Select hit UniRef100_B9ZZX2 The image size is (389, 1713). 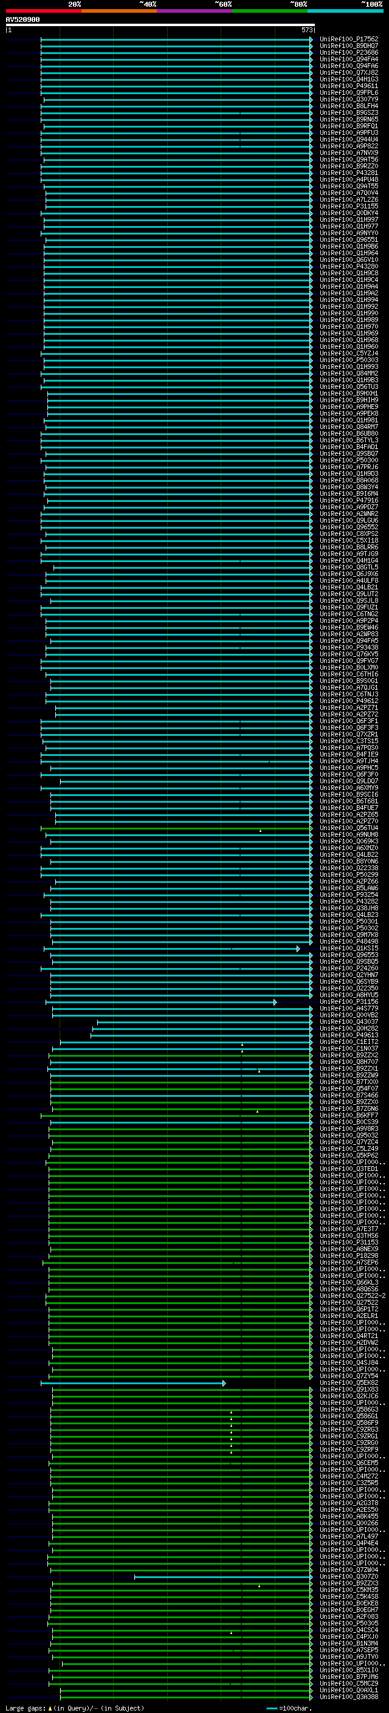[348, 1056]
